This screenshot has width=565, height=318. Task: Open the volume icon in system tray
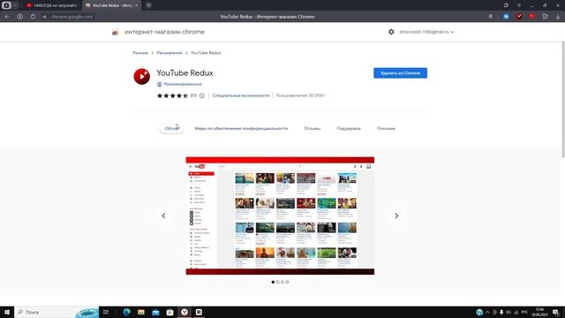click(508, 312)
